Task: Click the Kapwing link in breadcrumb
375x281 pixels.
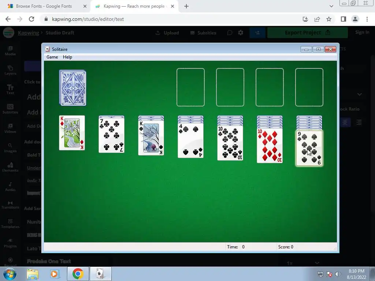Action: click(x=29, y=33)
